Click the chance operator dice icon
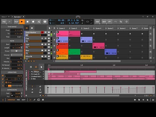The height and width of the screenshot is (117, 156). [3, 76]
